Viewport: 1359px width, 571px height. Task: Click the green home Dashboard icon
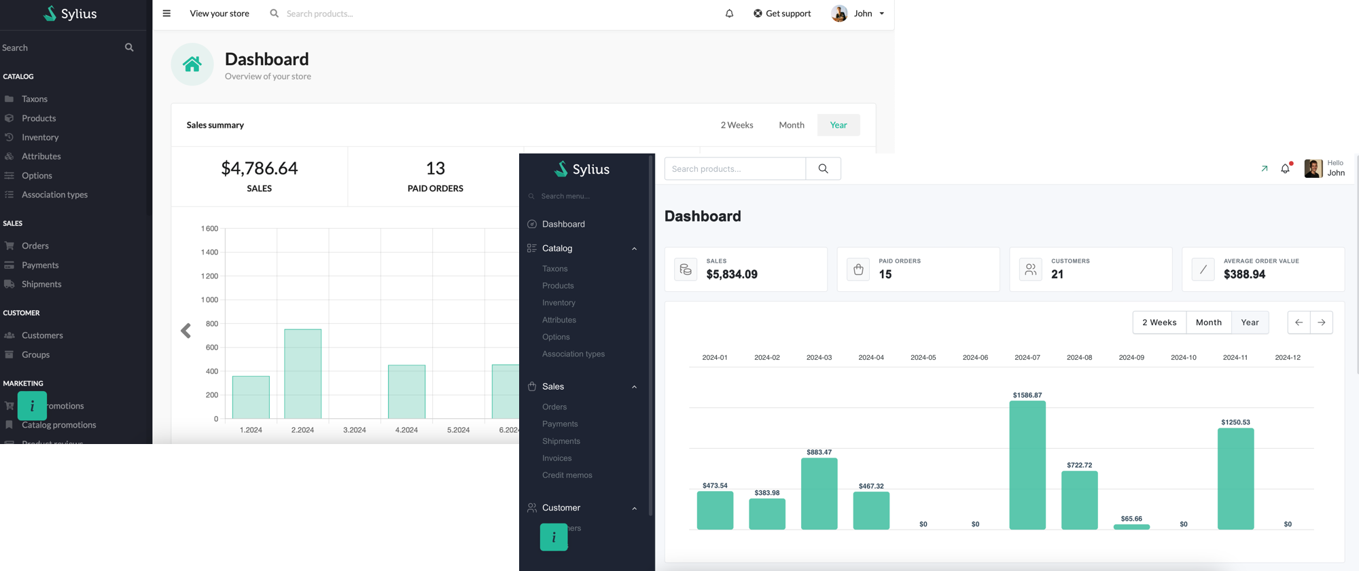pyautogui.click(x=192, y=65)
